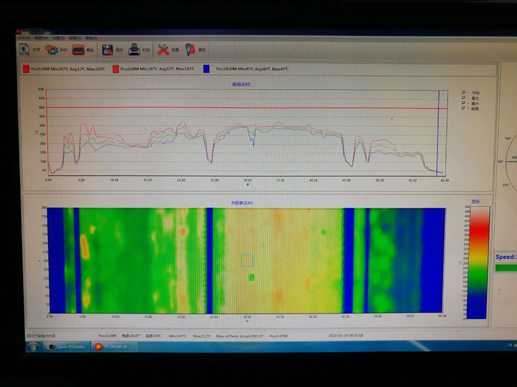Start real-time mode via the gears icon
This screenshot has width=517, height=387.
tap(51, 50)
